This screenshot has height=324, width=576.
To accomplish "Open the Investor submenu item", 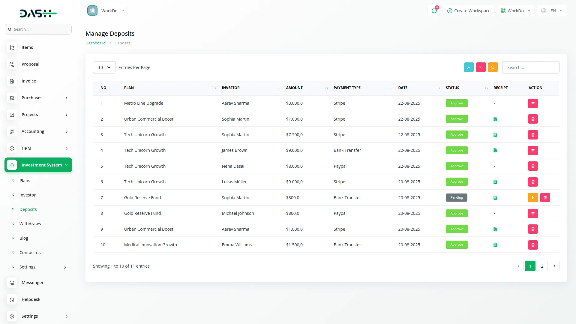I will [28, 195].
